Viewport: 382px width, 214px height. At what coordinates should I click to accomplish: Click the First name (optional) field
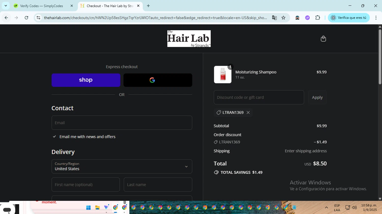click(x=86, y=185)
